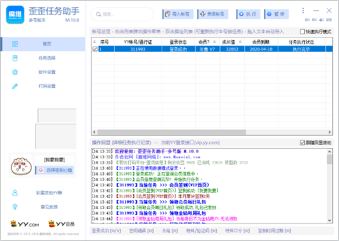Screen dimensions: 339x241
Task: Uncheck account row 1 checkbox
Action: (x=95, y=49)
